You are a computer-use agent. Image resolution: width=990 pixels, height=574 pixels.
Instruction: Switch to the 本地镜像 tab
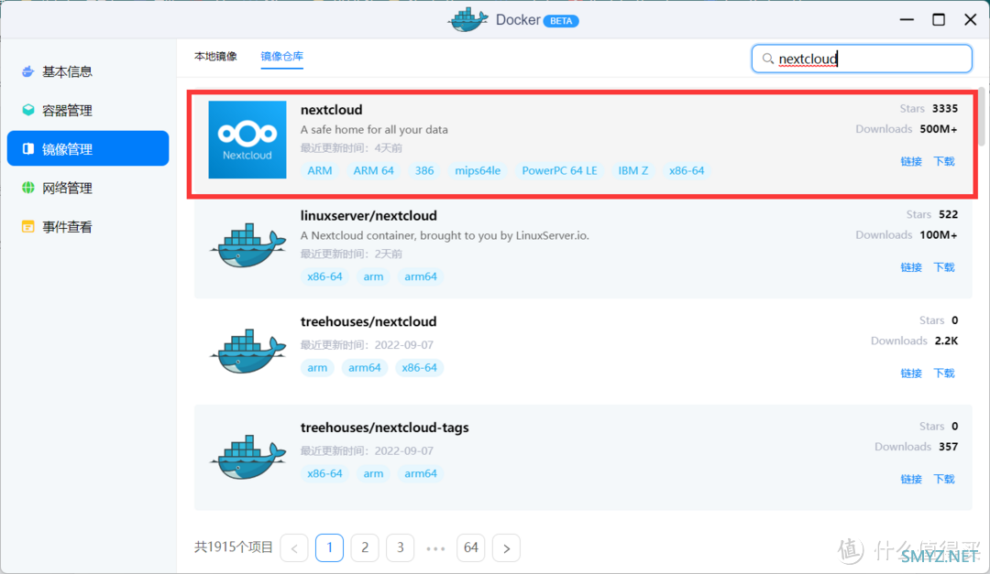click(216, 56)
